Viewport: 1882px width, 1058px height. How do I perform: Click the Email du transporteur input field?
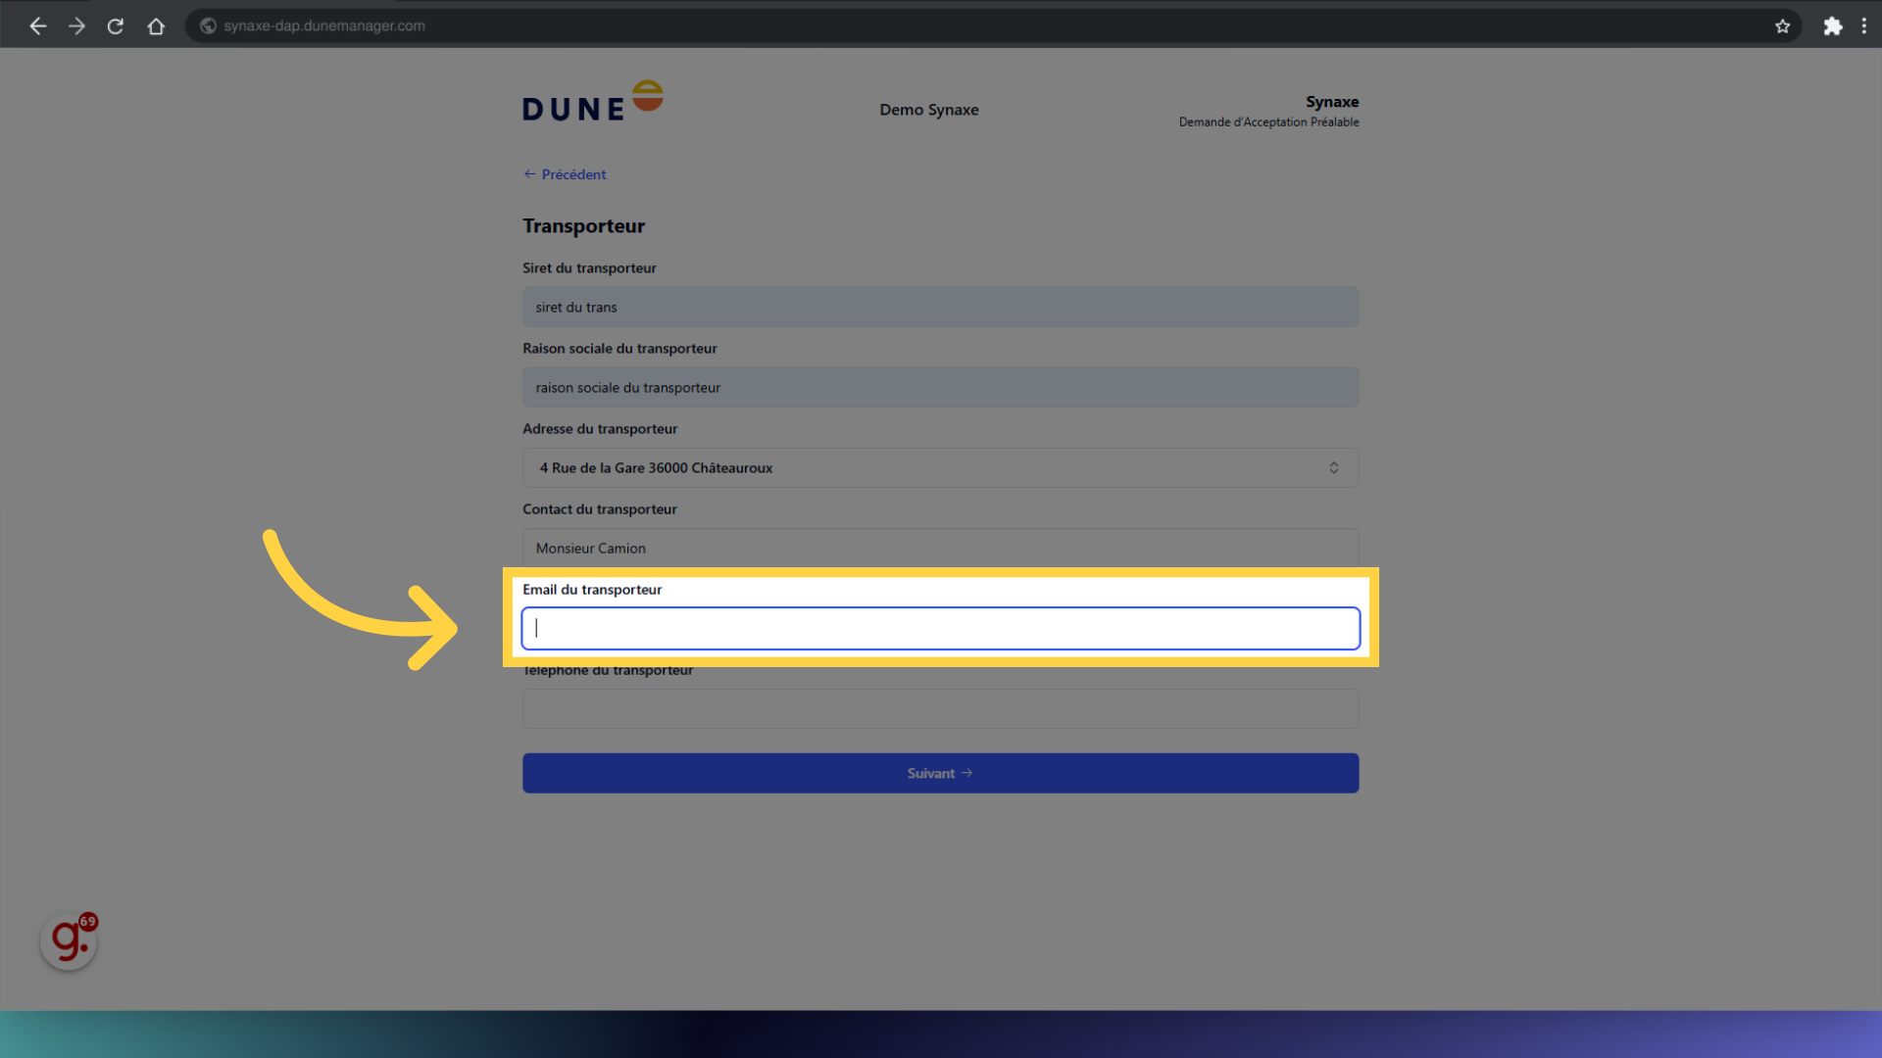pyautogui.click(x=940, y=628)
